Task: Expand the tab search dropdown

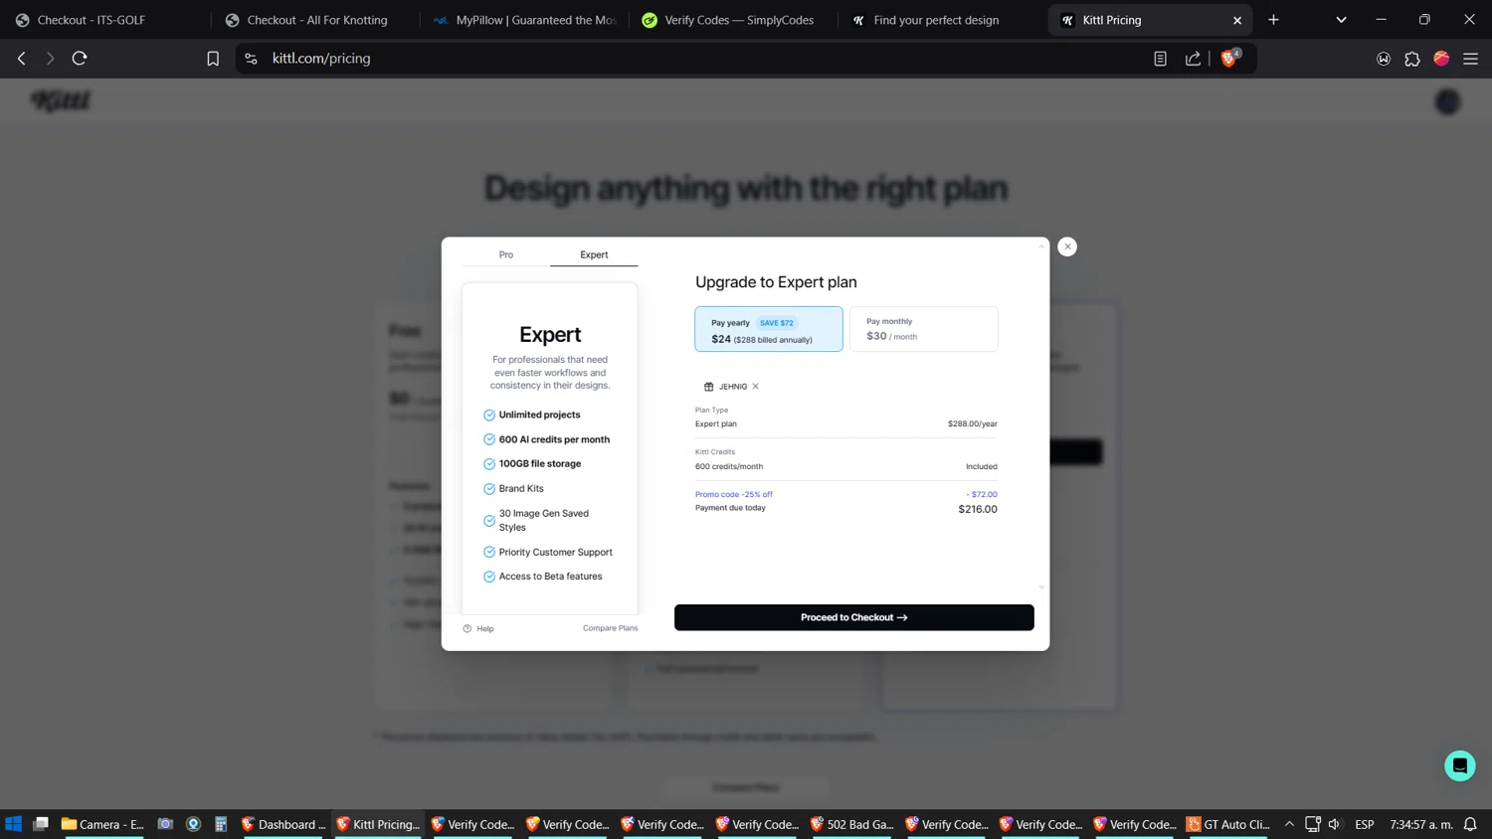Action: (x=1341, y=20)
